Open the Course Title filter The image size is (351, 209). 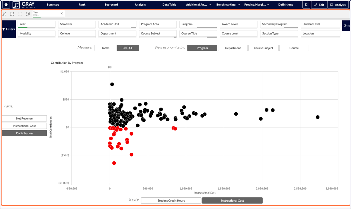198,34
